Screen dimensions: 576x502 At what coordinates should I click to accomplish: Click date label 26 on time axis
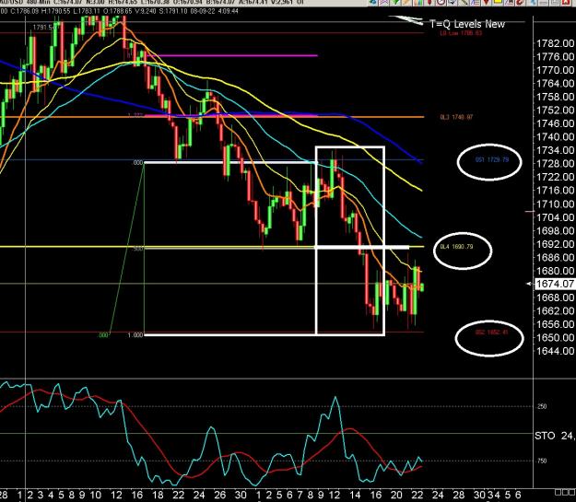(219, 495)
